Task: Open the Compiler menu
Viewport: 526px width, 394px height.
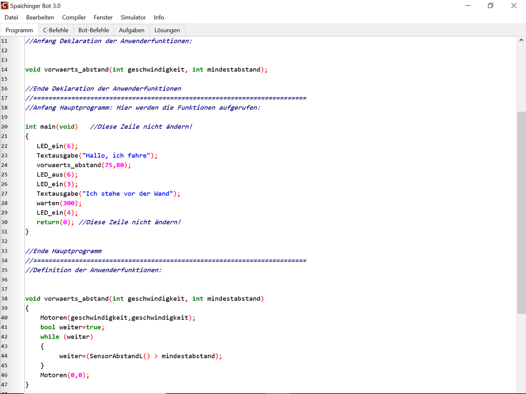Action: (x=74, y=17)
